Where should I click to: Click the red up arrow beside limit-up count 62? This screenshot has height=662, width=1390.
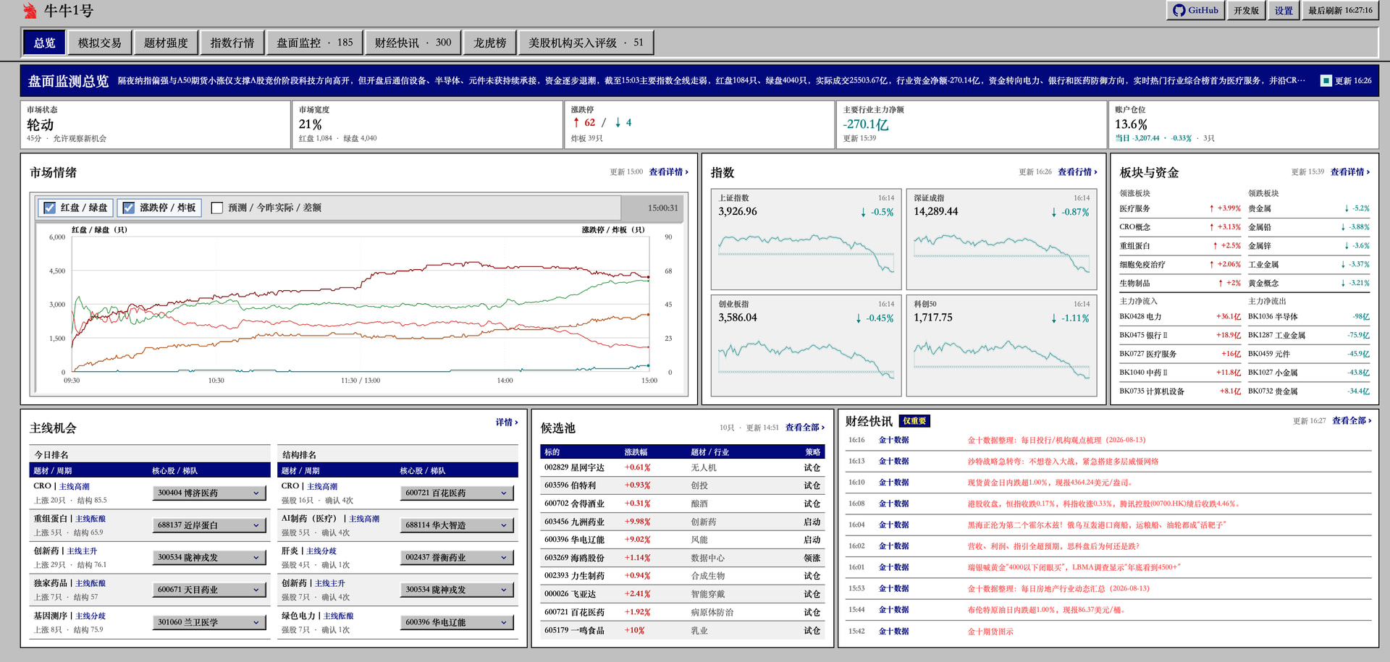point(576,122)
